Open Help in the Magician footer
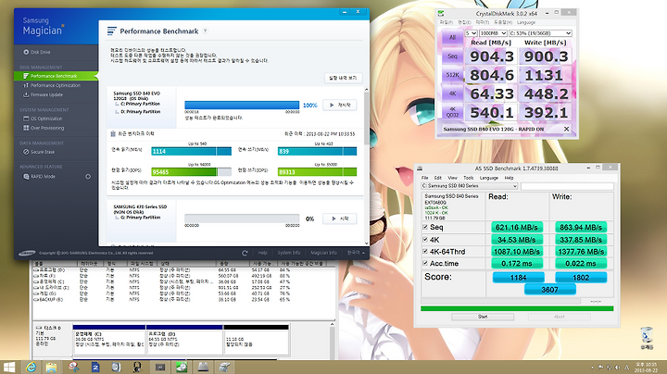The image size is (667, 374). 263,253
